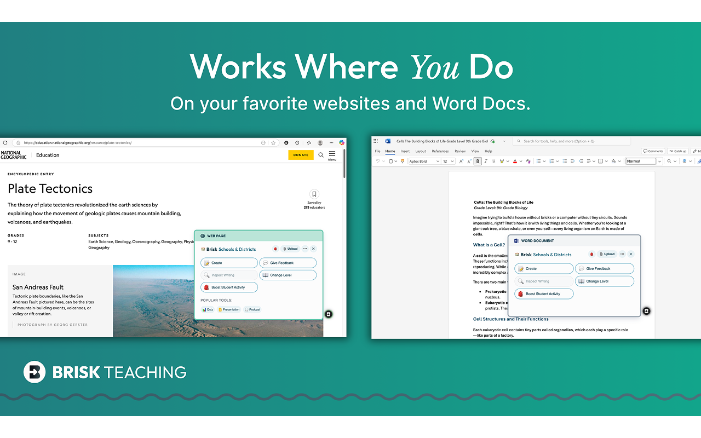Screen dimensions: 701x438
Task: Open the bullets list dropdown arrow in Word
Action: click(544, 162)
